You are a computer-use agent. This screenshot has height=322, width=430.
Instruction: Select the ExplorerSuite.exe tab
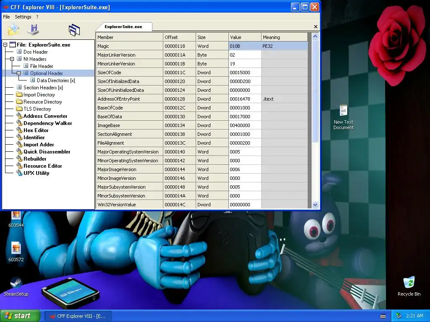(x=123, y=26)
